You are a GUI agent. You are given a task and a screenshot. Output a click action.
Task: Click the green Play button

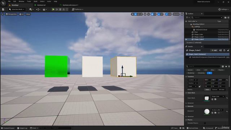point(53,9)
